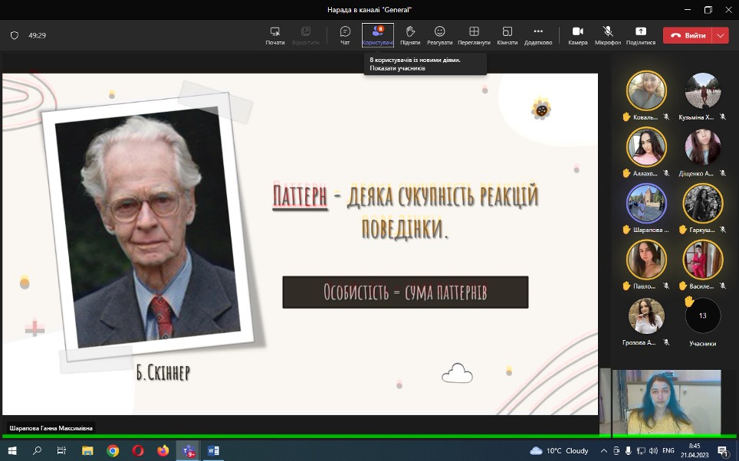Open Кімнати breakout rooms
The width and height of the screenshot is (739, 461).
tap(507, 34)
